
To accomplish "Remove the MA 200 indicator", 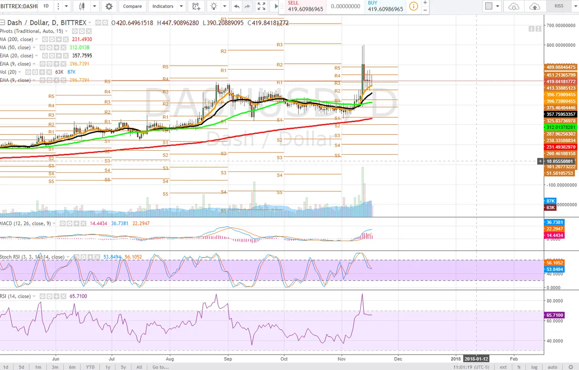I will (66, 39).
